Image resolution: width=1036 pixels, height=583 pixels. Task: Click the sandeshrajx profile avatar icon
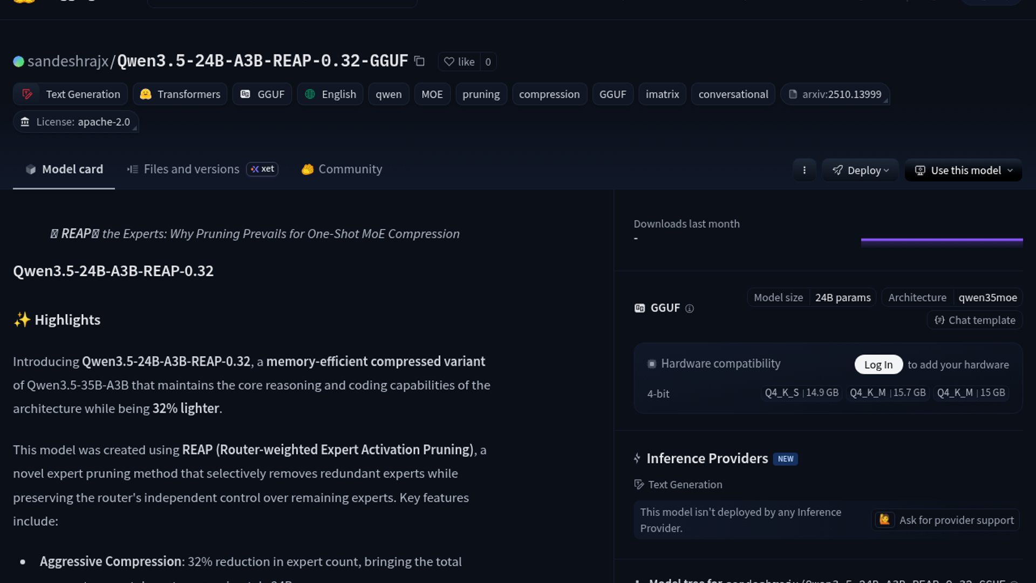(x=18, y=62)
